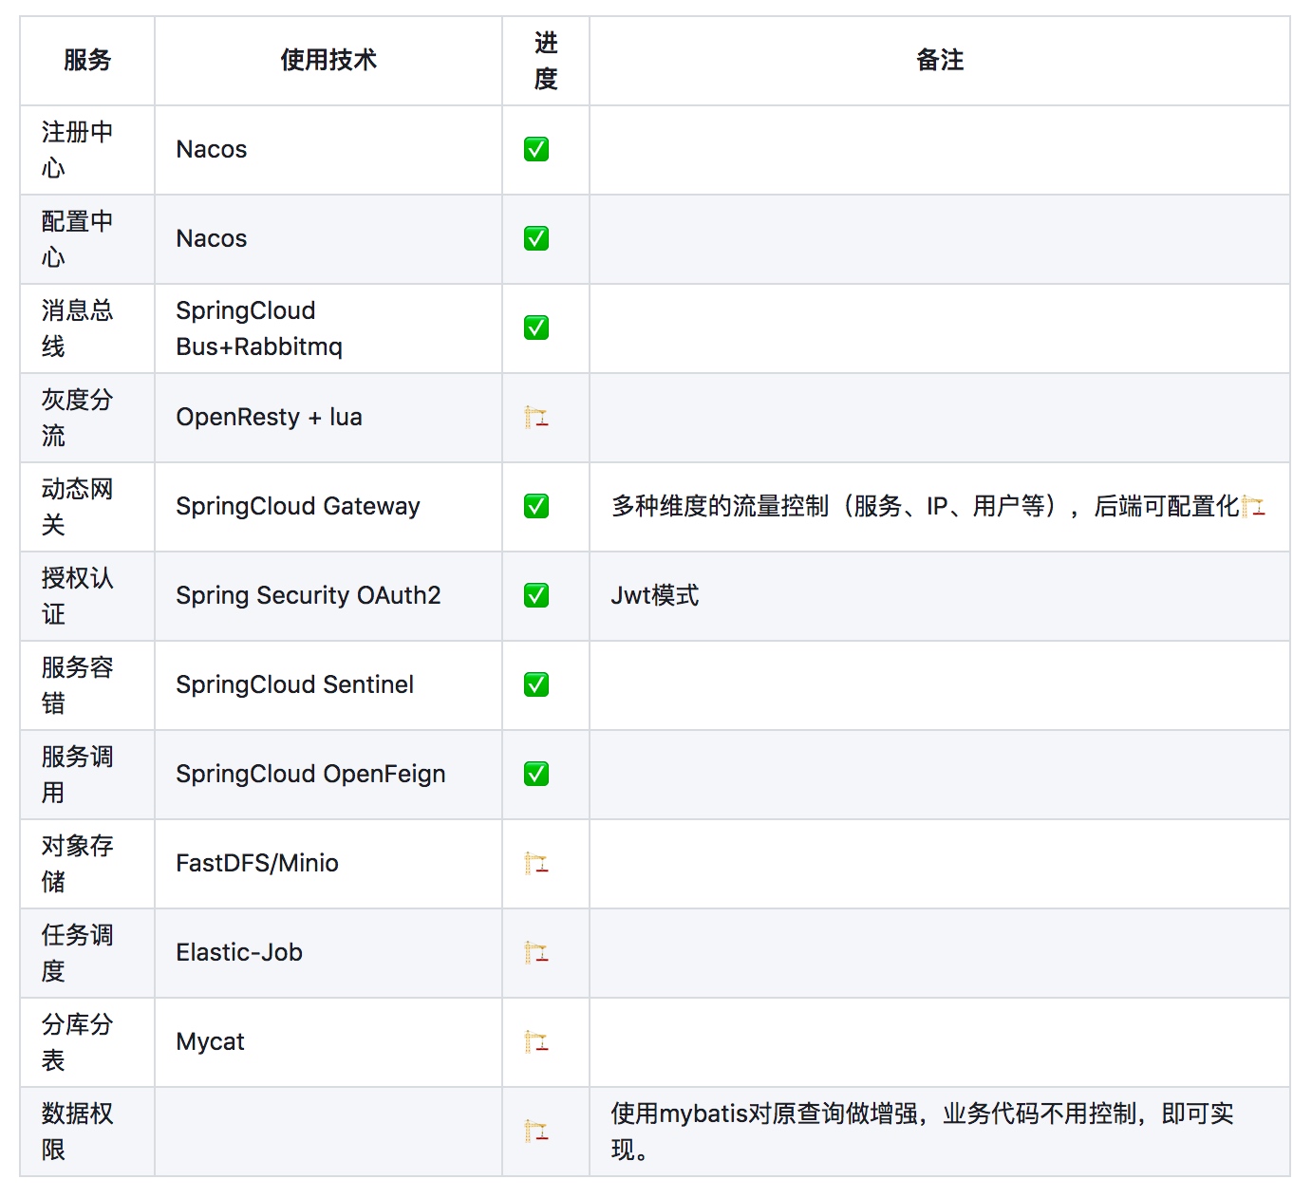Click the 备注 column header

tap(940, 61)
